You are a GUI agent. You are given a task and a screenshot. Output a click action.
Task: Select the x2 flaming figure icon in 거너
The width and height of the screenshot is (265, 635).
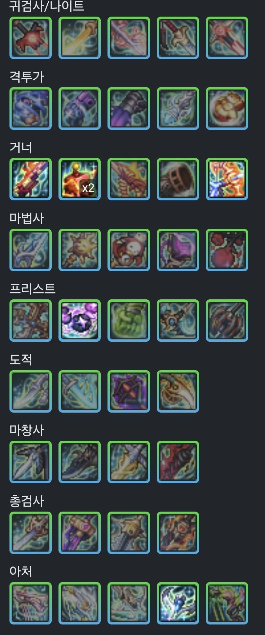(x=79, y=179)
